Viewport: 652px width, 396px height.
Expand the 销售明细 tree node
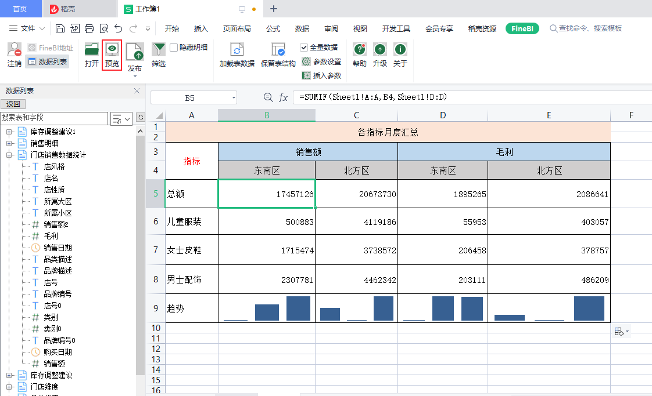coord(9,143)
